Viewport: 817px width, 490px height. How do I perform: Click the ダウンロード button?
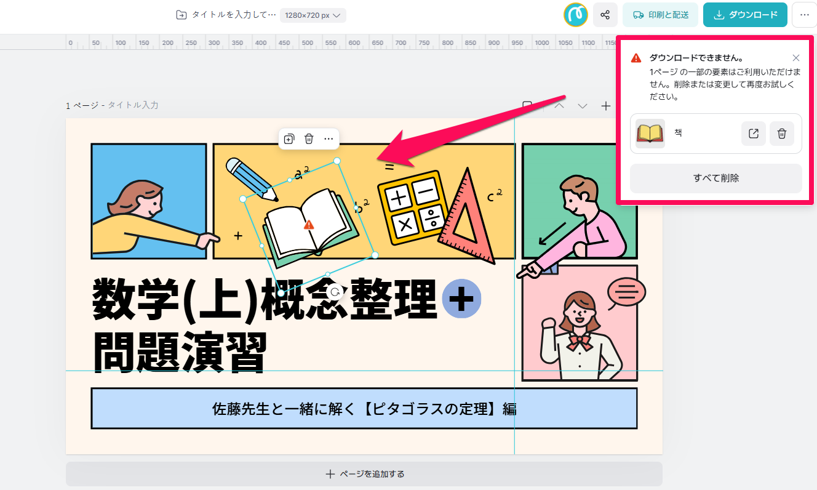(745, 15)
